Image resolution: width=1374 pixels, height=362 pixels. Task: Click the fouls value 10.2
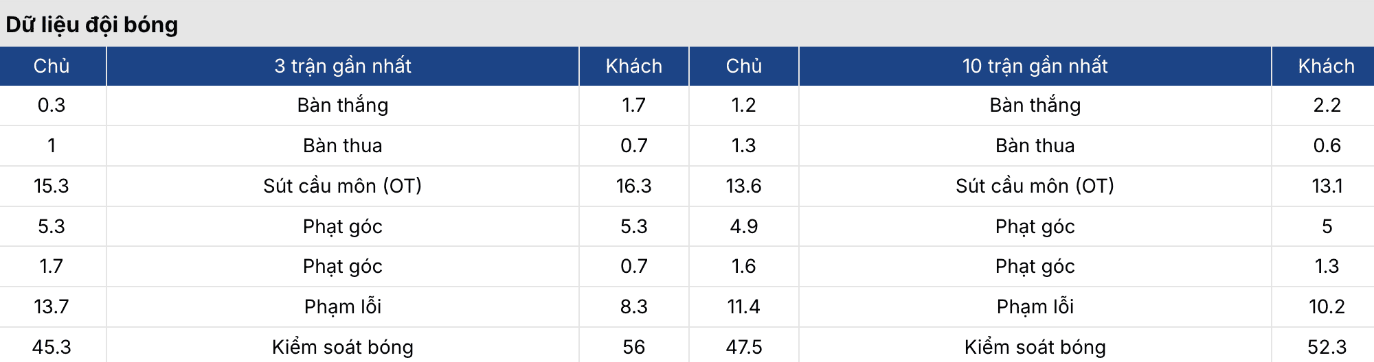1326,306
